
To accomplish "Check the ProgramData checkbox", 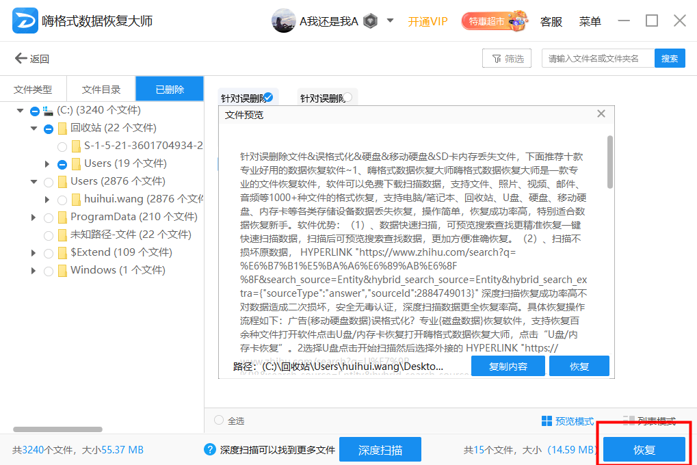I will pos(49,218).
